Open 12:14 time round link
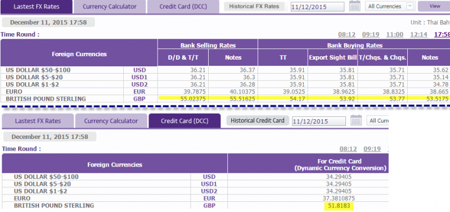 (418, 35)
